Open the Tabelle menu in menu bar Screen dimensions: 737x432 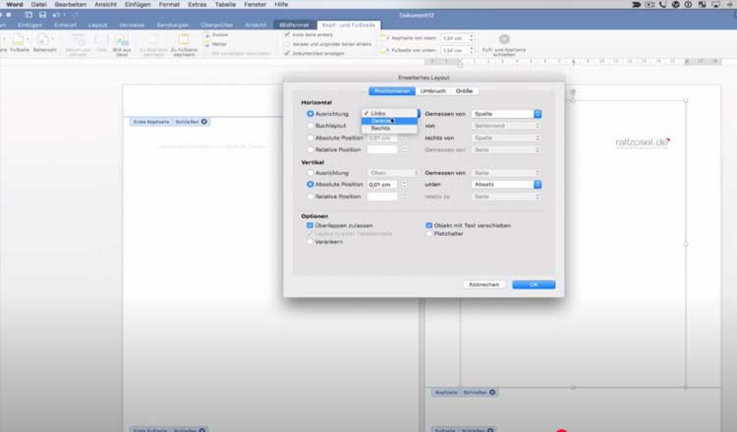click(x=225, y=4)
